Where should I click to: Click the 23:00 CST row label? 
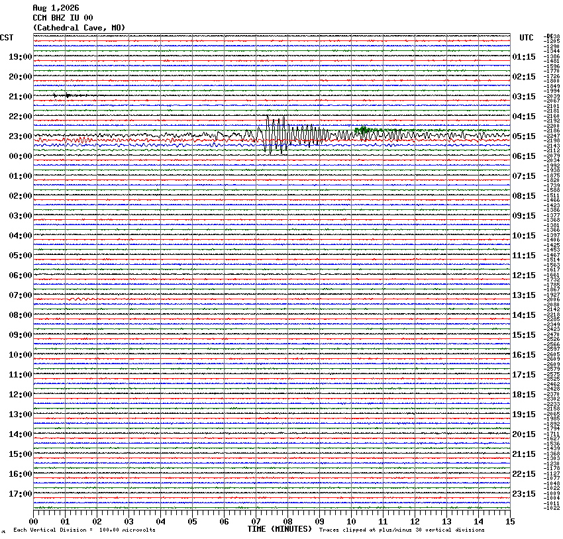point(21,136)
